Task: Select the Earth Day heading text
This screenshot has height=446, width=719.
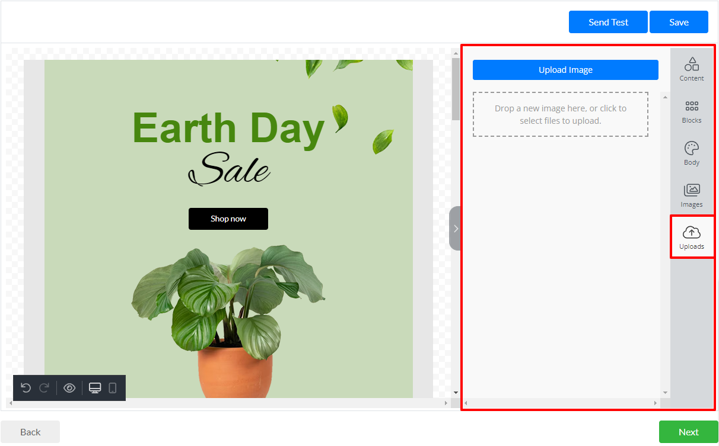Action: coord(228,127)
